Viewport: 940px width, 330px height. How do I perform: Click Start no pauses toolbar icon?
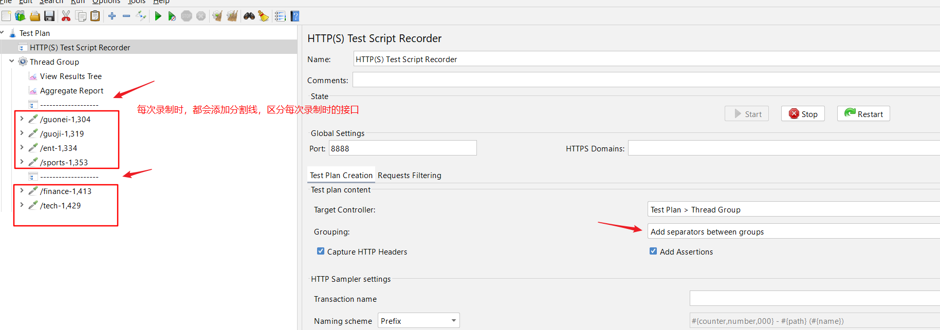click(x=172, y=16)
